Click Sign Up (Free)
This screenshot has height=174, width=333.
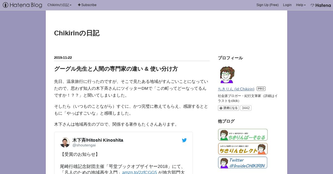coord(268,5)
